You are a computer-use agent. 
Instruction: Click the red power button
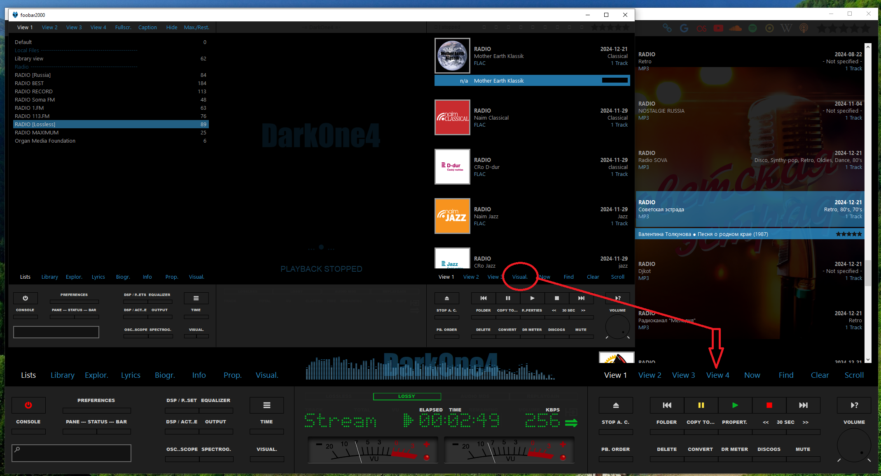tap(28, 405)
